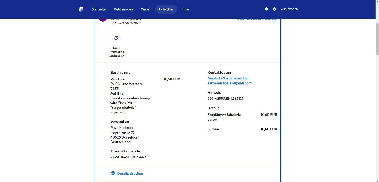Click the sarpemirabela@gmail.com email link
The image size is (379, 182).
pos(229,83)
